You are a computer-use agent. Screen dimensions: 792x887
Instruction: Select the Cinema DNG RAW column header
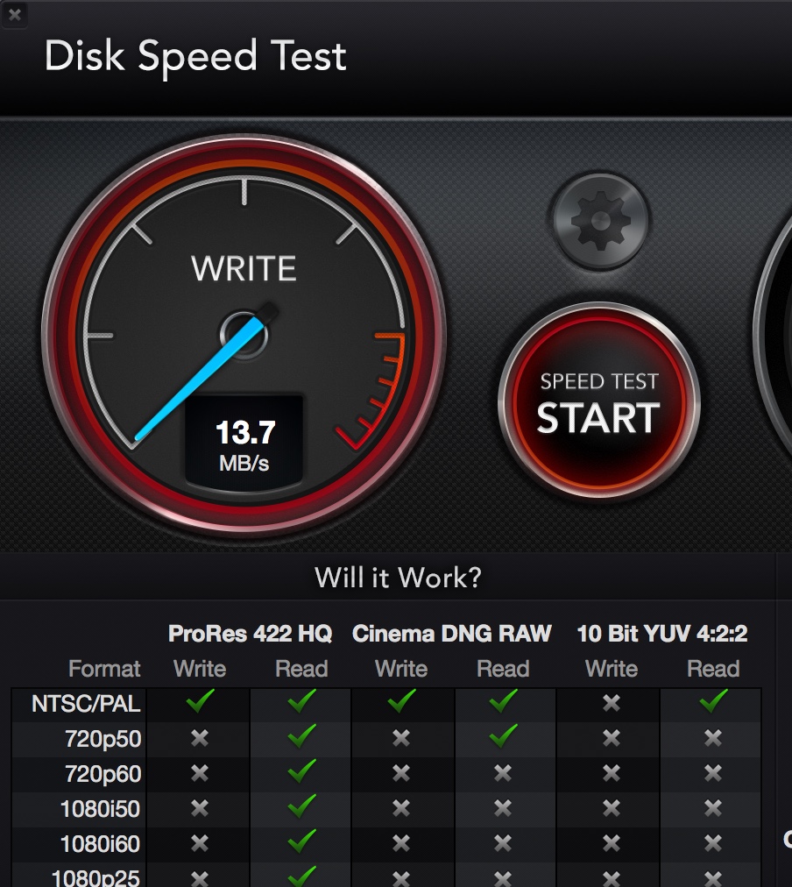[x=452, y=634]
